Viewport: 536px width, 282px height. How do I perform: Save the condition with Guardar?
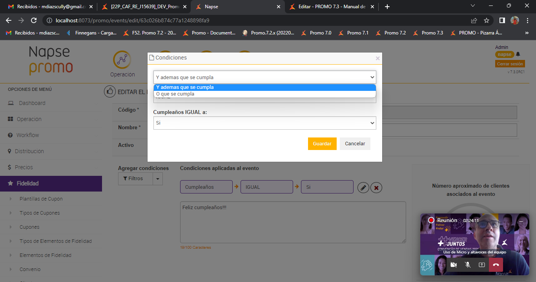[322, 144]
